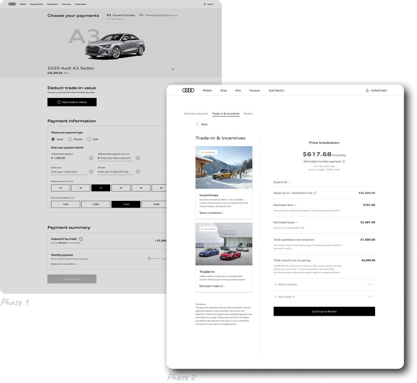Image resolution: width=417 pixels, height=383 pixels.
Task: Open Own in Phase 2 navigation
Action: (x=238, y=90)
